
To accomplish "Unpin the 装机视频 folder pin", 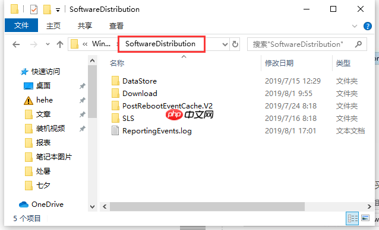I will 83,129.
